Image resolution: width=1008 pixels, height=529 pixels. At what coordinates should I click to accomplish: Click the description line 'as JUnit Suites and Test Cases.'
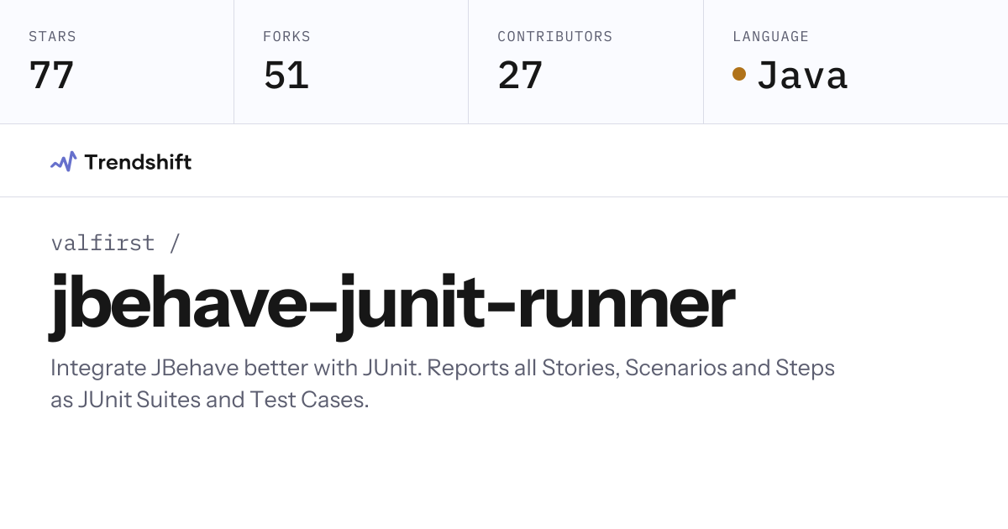pyautogui.click(x=210, y=400)
